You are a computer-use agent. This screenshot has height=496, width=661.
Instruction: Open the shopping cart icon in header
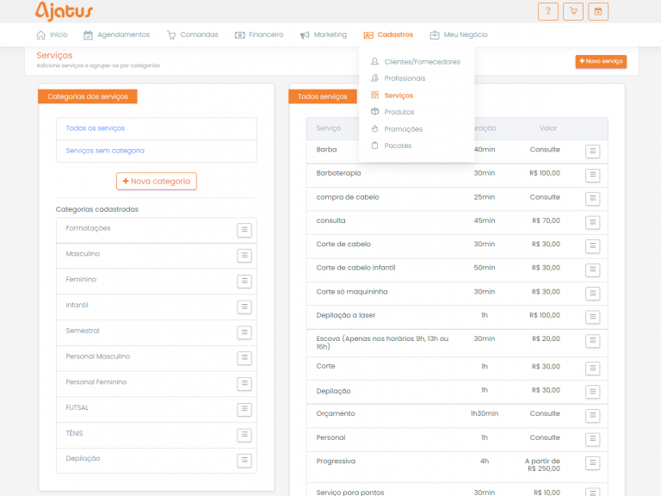[572, 11]
